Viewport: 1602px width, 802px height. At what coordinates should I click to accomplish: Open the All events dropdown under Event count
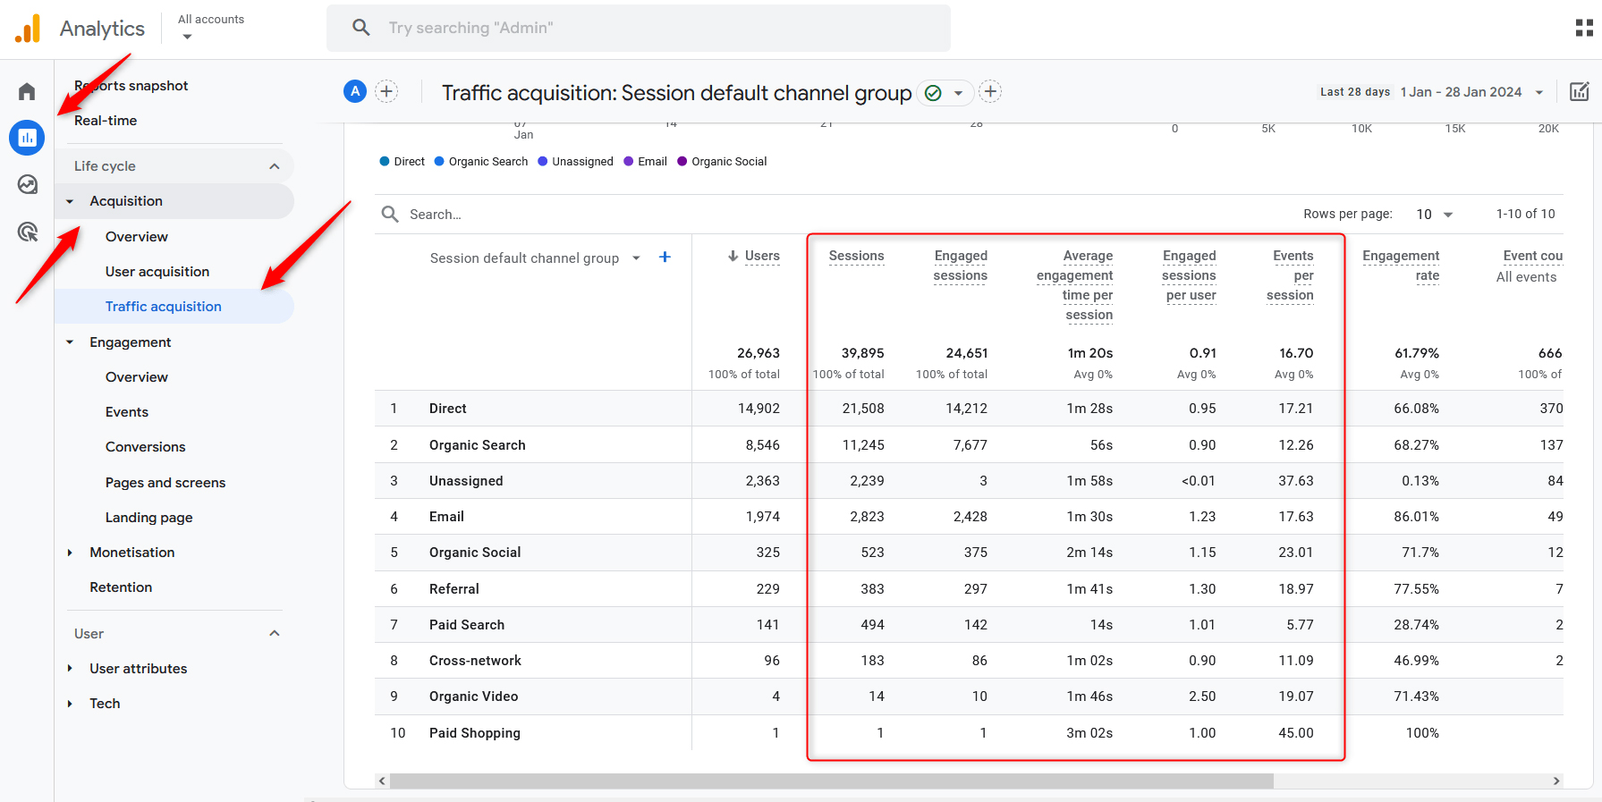tap(1527, 277)
